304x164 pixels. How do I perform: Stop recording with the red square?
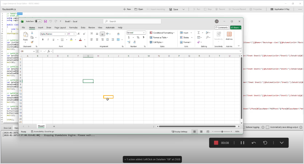(x=216, y=143)
